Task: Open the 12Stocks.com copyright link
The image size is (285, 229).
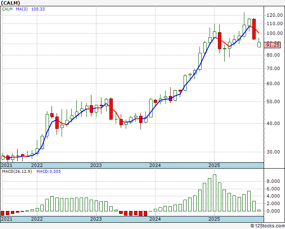Action: pos(267,226)
